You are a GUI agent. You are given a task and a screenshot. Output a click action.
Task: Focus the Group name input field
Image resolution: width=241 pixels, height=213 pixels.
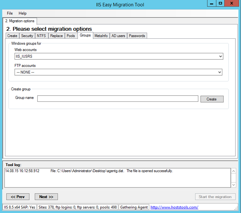118,99
